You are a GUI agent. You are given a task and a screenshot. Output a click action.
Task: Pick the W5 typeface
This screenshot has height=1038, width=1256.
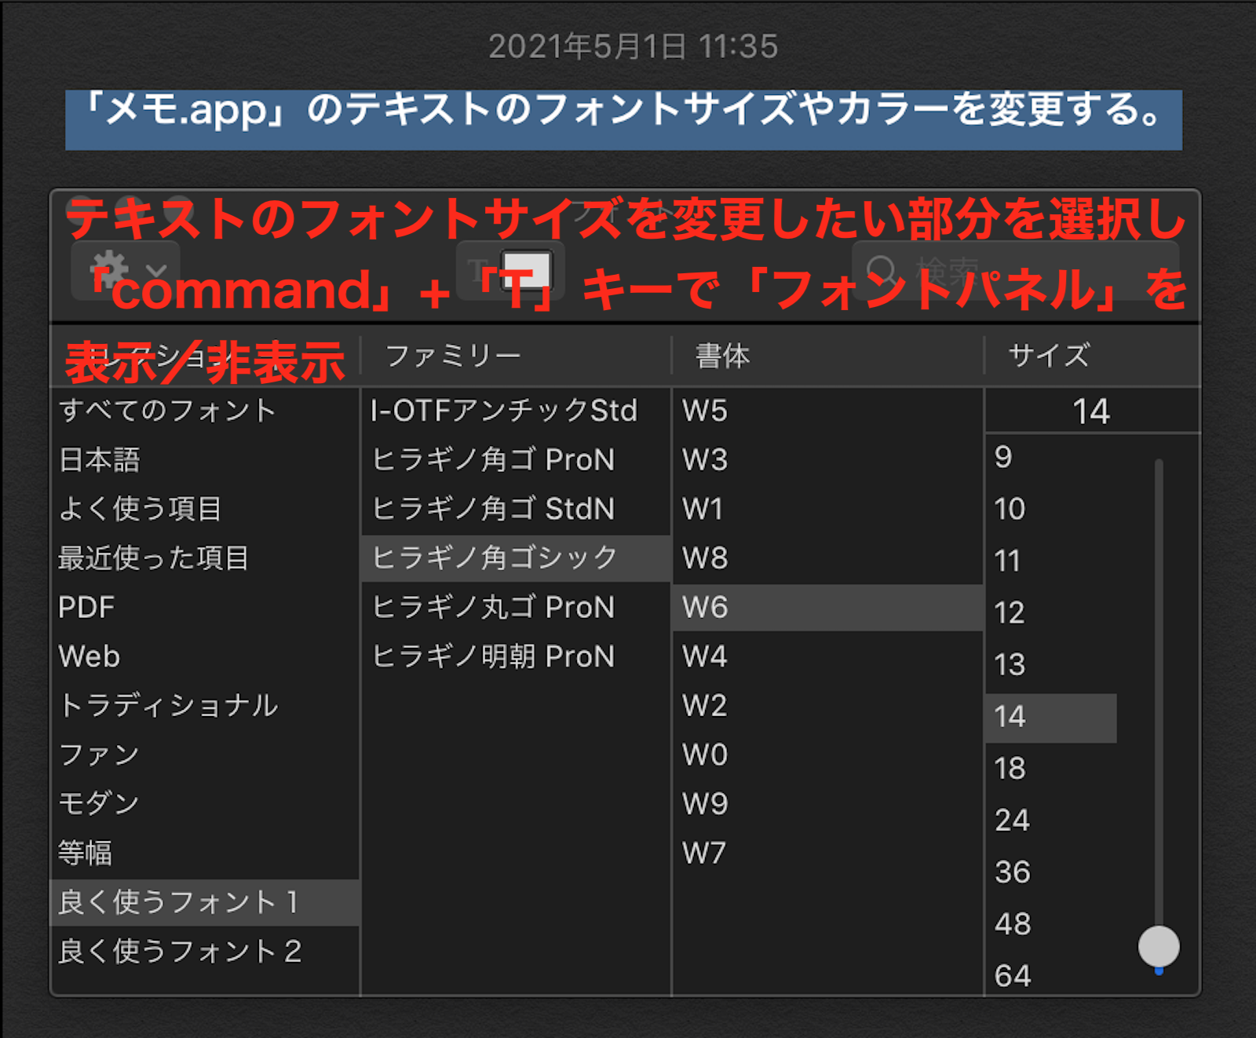point(827,411)
